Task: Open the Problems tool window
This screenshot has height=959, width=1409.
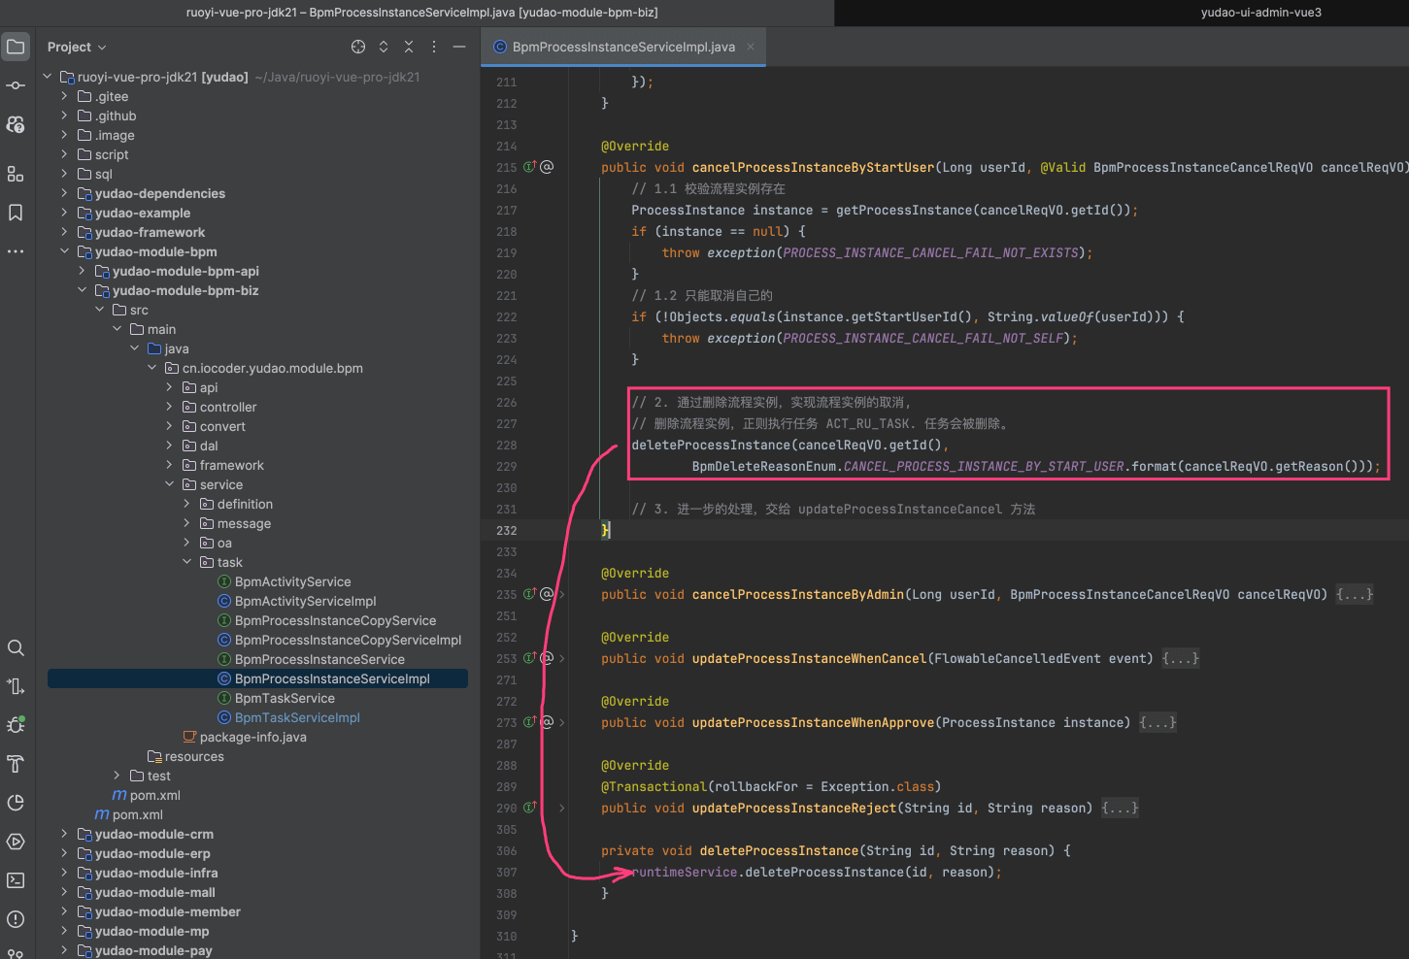Action: pos(16,919)
